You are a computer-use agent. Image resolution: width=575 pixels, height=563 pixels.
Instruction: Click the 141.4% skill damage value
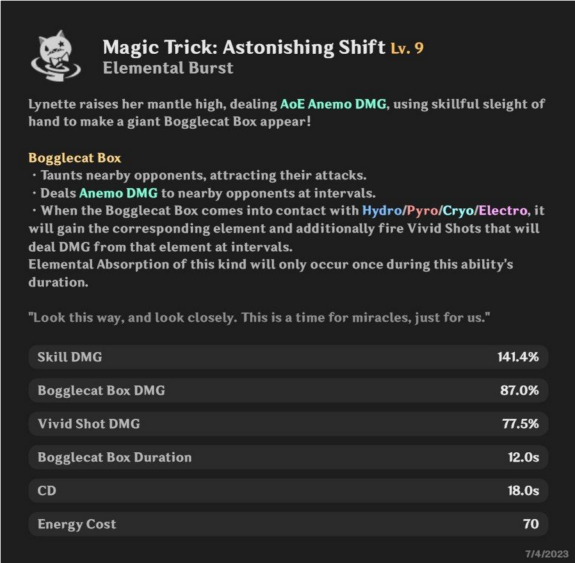(518, 357)
